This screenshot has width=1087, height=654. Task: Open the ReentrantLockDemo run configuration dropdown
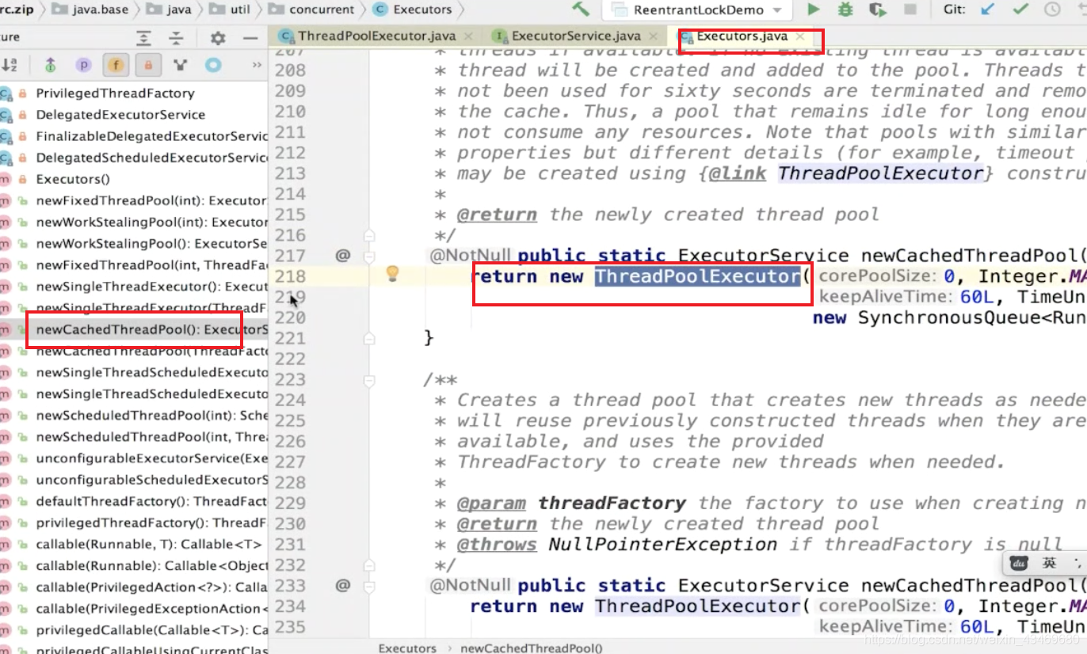click(696, 10)
